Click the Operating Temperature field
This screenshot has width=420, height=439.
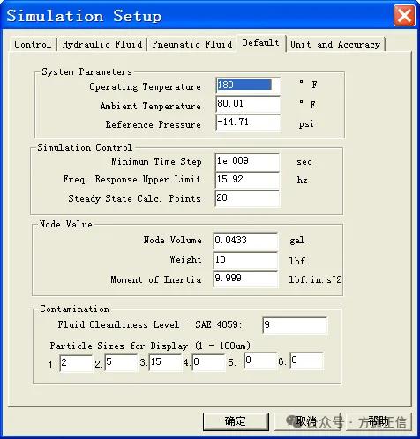pyautogui.click(x=248, y=86)
